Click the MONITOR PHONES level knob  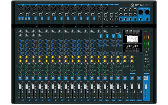(x=146, y=66)
